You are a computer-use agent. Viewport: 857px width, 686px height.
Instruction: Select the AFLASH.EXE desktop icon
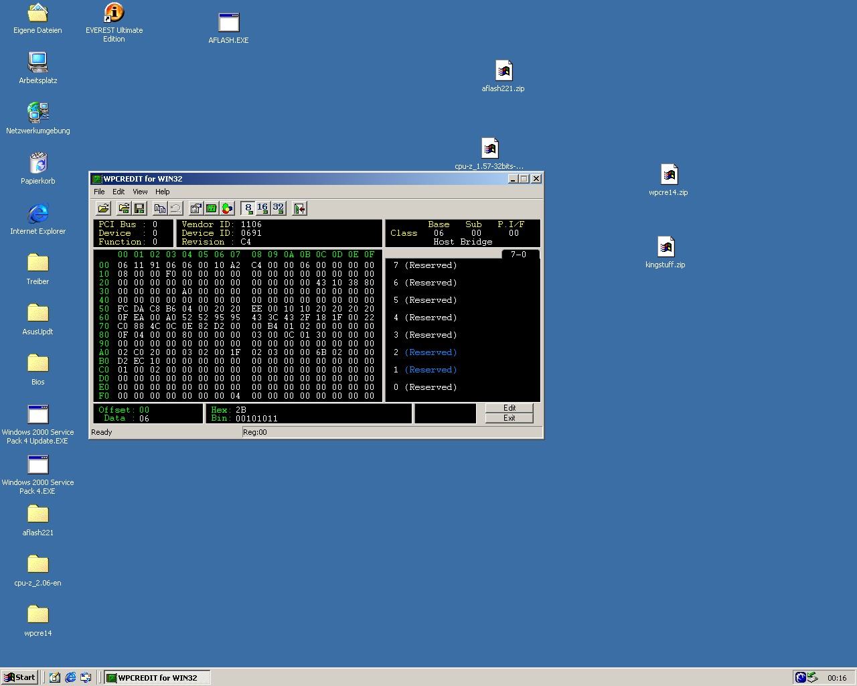click(x=228, y=28)
